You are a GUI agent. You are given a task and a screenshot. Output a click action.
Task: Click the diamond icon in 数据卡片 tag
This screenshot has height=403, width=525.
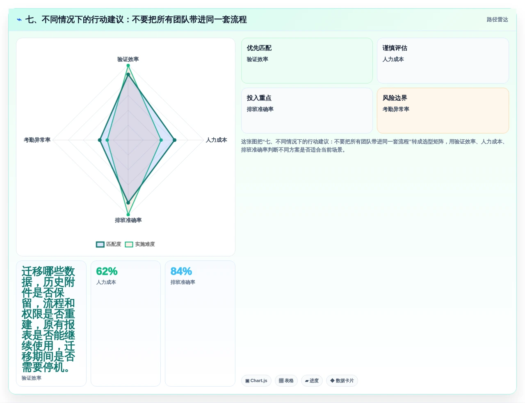pos(332,380)
